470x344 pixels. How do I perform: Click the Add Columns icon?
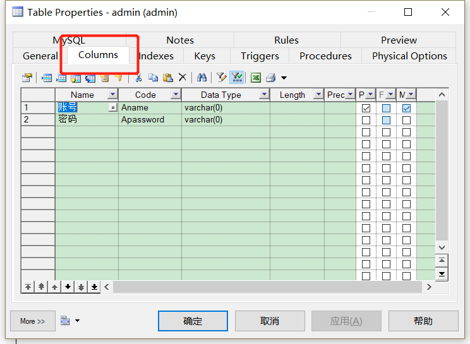click(76, 78)
